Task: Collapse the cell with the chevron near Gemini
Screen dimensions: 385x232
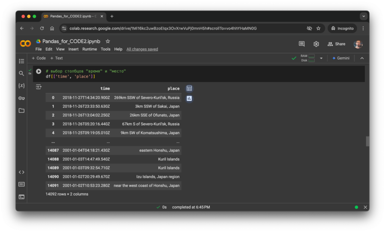Action: point(362,58)
